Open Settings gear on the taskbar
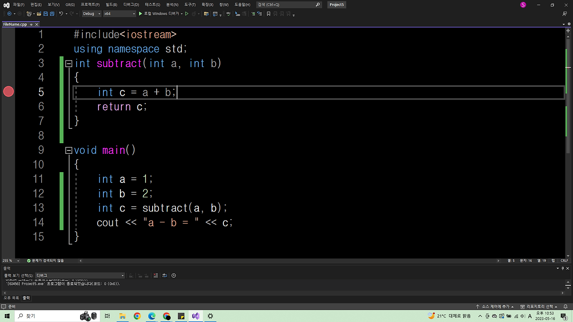Image resolution: width=573 pixels, height=322 pixels. click(210, 316)
